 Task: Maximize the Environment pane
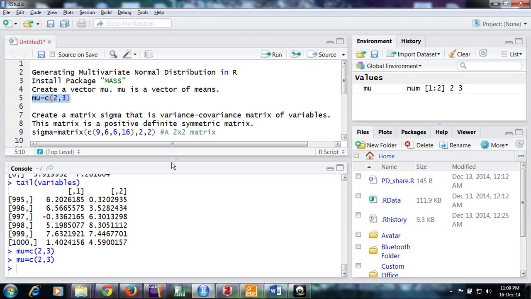pos(519,41)
